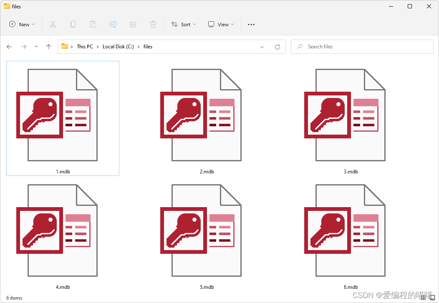Minimize the files window
439x303 pixels.
391,6
